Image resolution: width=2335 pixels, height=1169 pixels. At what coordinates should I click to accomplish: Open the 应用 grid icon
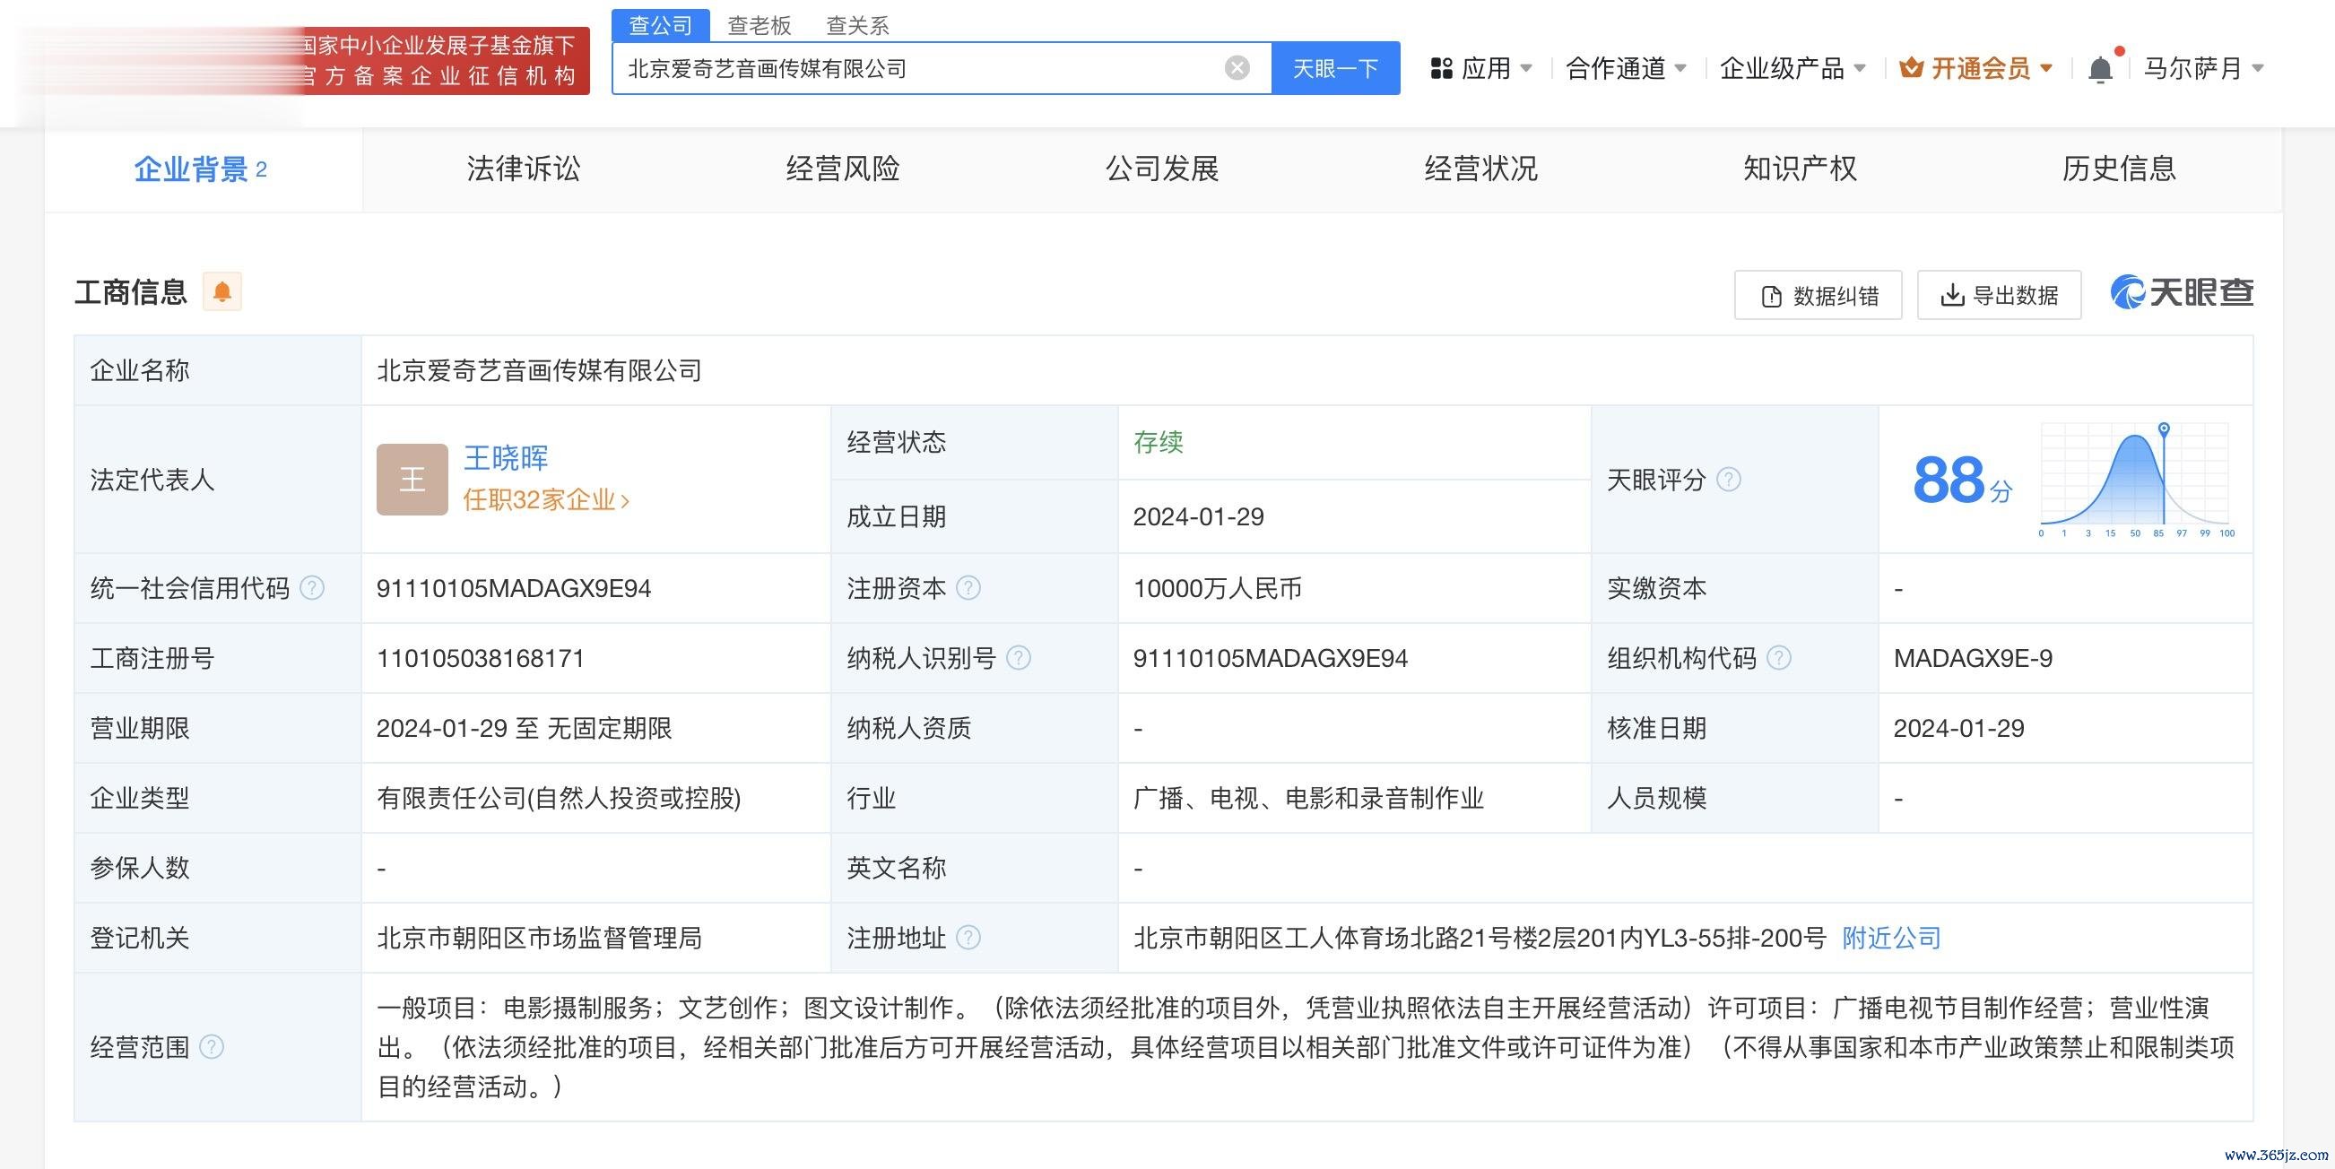point(1441,68)
